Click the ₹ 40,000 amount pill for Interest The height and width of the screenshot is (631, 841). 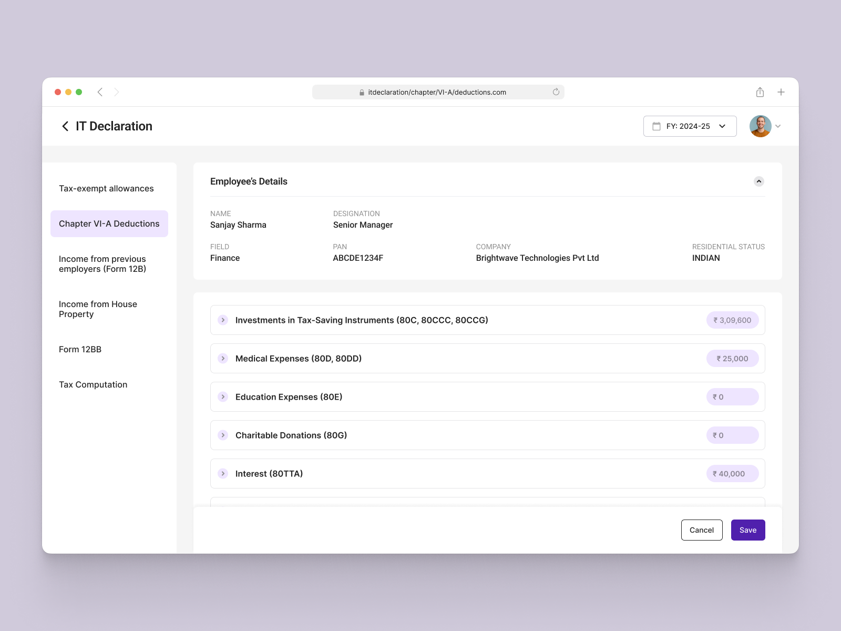click(732, 473)
